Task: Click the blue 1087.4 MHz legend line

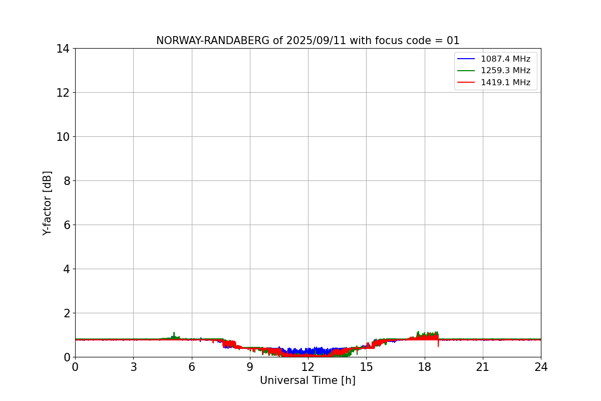Action: coord(466,59)
